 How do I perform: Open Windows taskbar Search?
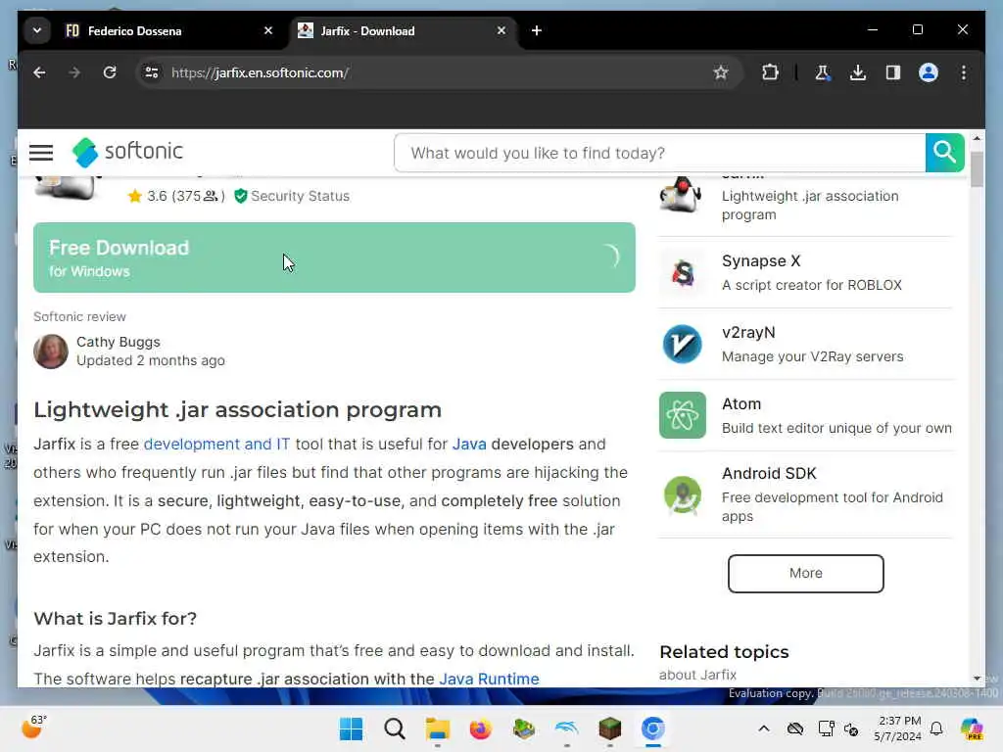tap(394, 728)
